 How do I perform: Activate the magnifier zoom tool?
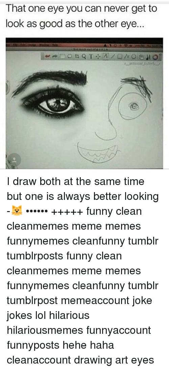coord(84,56)
